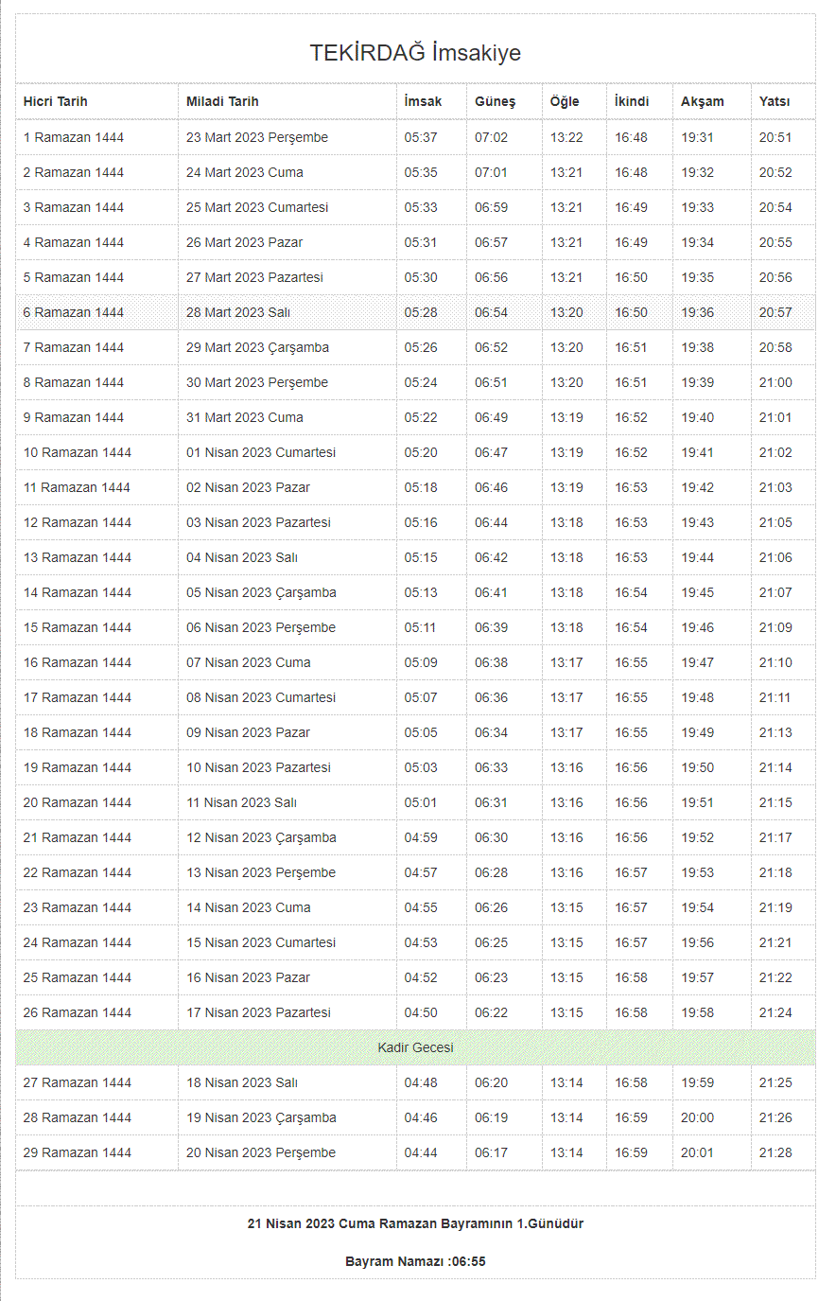Click the Ramazan Bayramının 1.Günüdür notice
Viewport: 836px width, 1301px height.
(x=415, y=1223)
